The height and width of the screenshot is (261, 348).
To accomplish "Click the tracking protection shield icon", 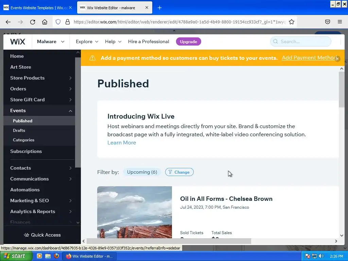I will pos(58,22).
